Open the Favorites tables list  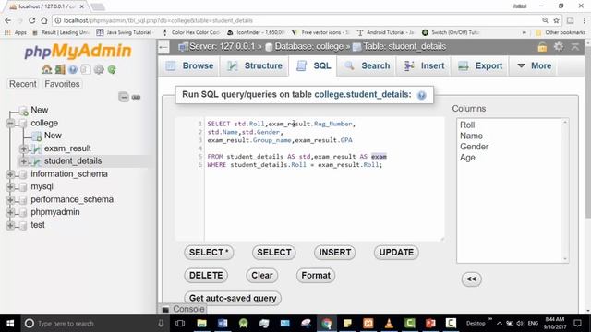62,84
